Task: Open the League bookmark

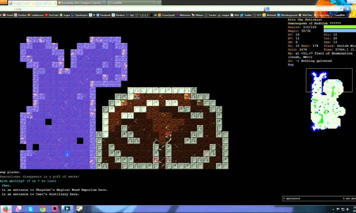Action: pyautogui.click(x=223, y=15)
